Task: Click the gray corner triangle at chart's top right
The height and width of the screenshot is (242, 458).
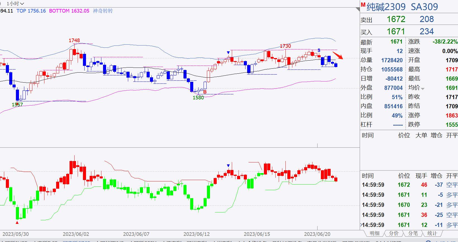Action: click(x=358, y=9)
